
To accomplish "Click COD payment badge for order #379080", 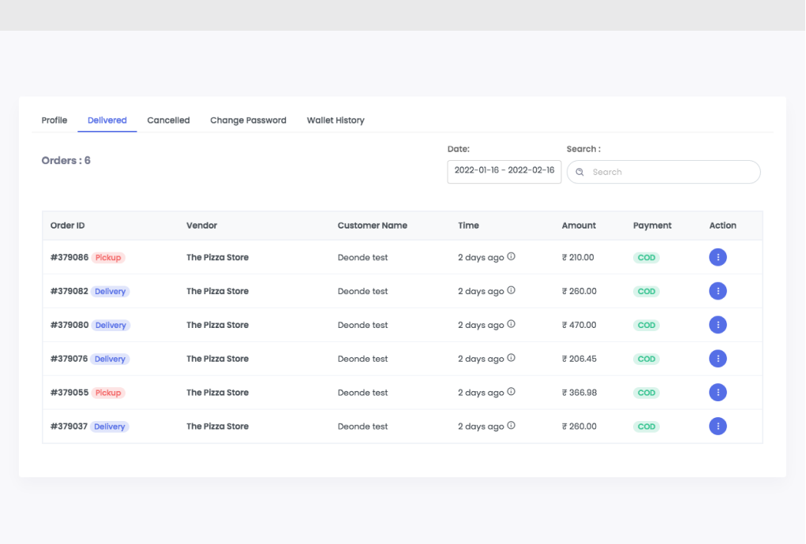I will click(646, 326).
